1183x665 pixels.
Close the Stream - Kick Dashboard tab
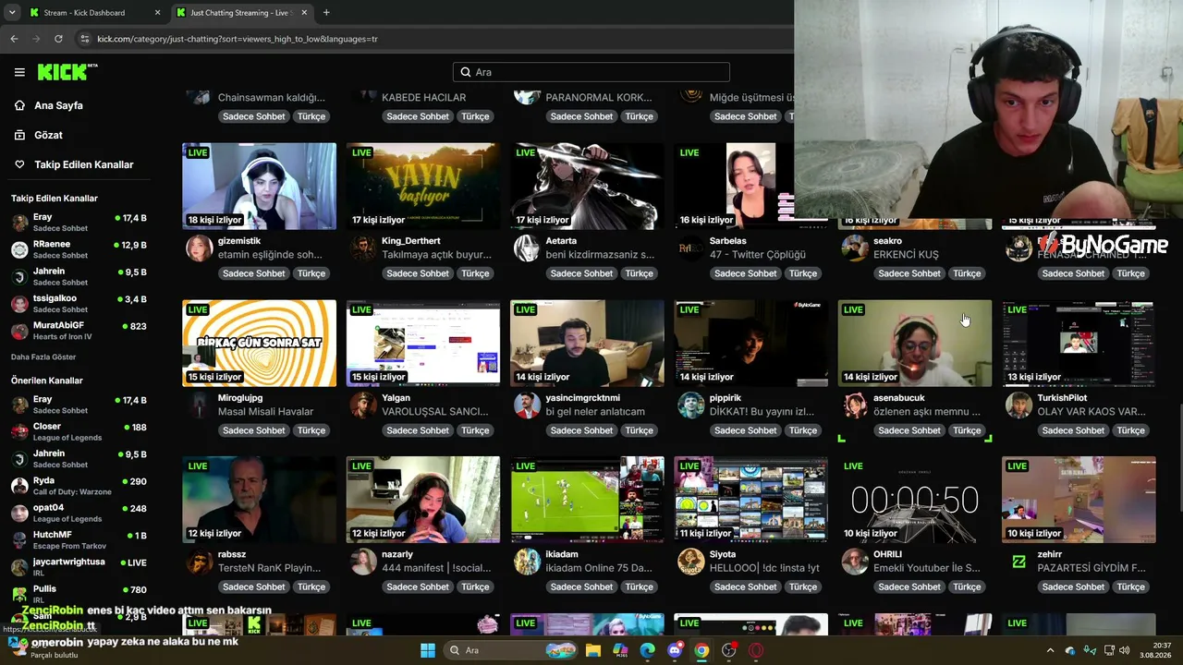click(x=157, y=13)
